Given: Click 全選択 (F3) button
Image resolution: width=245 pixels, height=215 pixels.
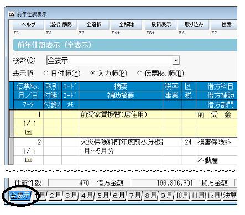Looking at the screenshot, I should pos(94,25).
